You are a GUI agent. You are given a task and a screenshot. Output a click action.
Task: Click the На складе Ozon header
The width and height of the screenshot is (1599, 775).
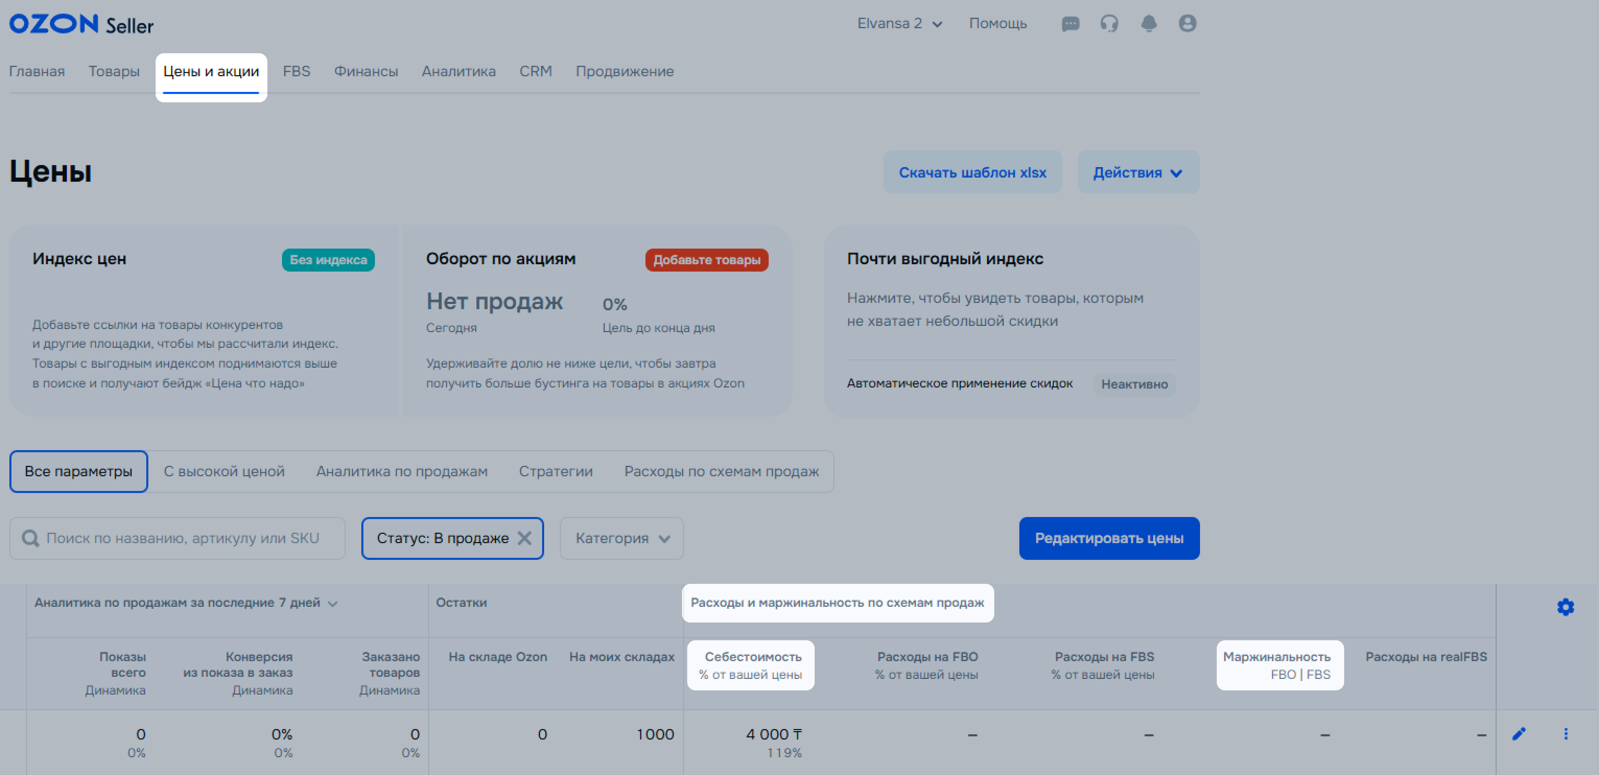click(498, 657)
